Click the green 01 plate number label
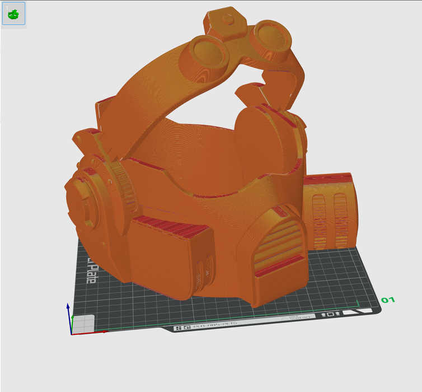The image size is (422, 392). 388,300
